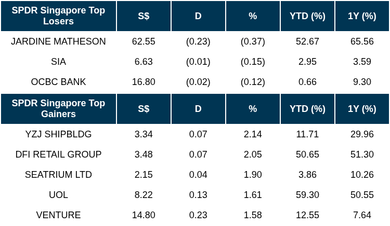Select the UOL stock name
The width and height of the screenshot is (390, 226).
(58, 195)
